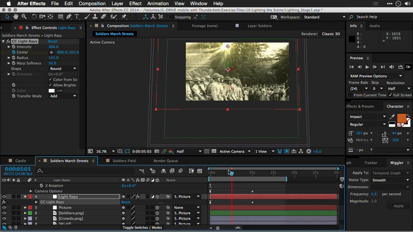Open the Composition Mini-Flowchart icon in timeline
Screen dimensions: 413x232
(142, 171)
